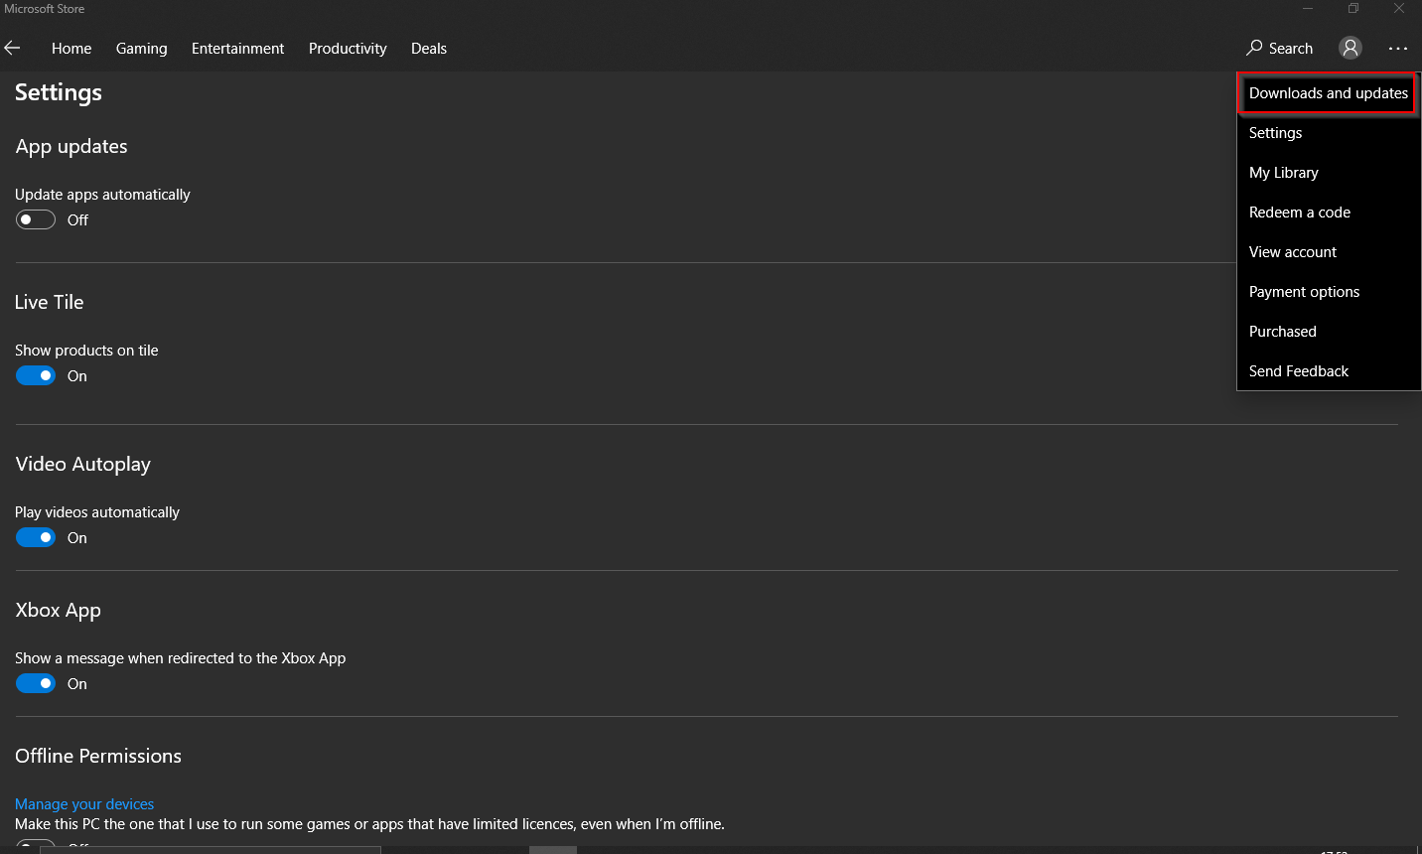1422x854 pixels.
Task: Open the Deals tab
Action: (x=429, y=48)
